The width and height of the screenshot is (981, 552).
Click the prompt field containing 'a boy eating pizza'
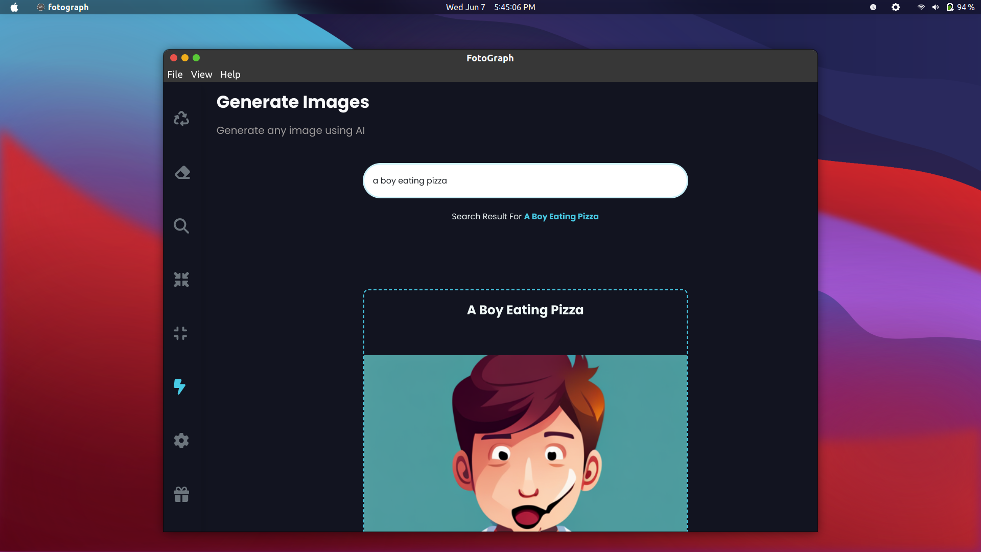click(525, 180)
